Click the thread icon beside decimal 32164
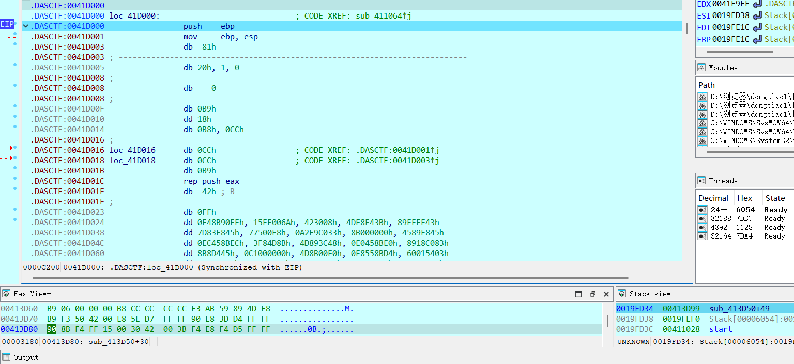The width and height of the screenshot is (794, 364). (x=703, y=236)
